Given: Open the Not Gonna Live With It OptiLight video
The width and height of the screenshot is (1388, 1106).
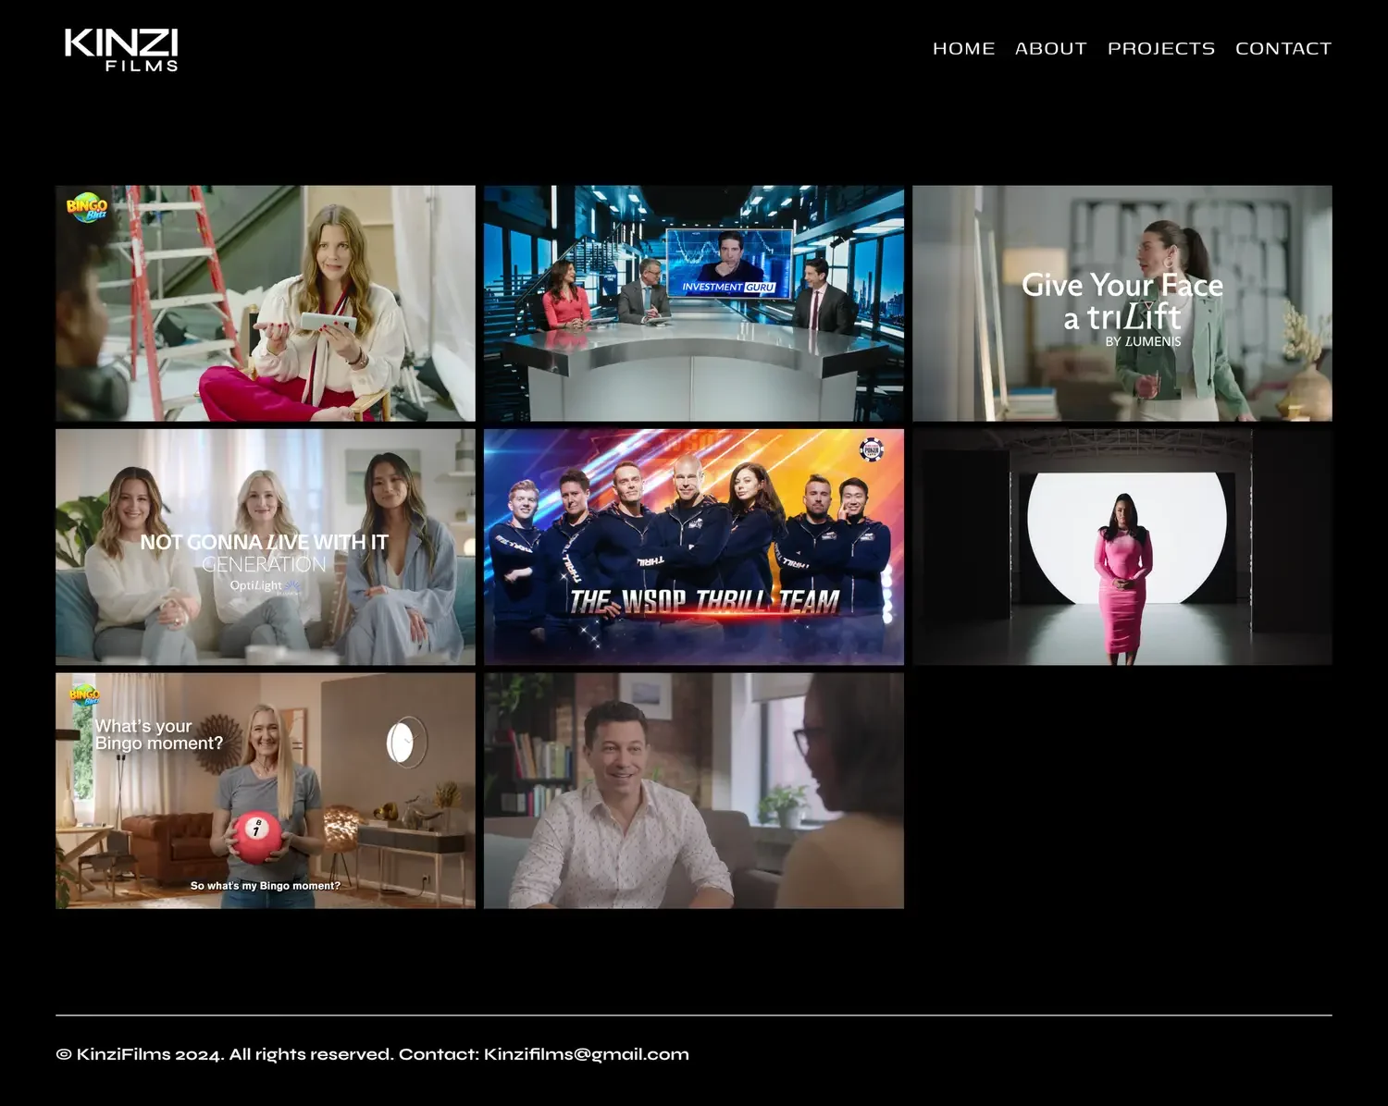Looking at the screenshot, I should click(x=266, y=547).
